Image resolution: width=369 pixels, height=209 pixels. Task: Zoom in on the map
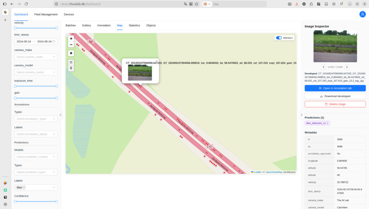pos(71,38)
